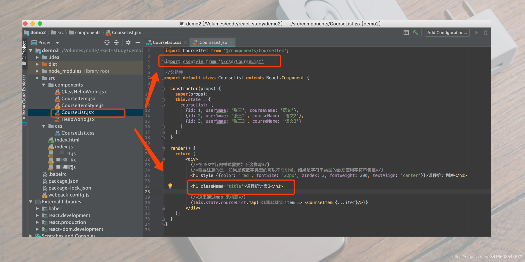Select CourseItemStyle.js in project tree
Image resolution: width=525 pixels, height=262 pixels.
point(82,105)
